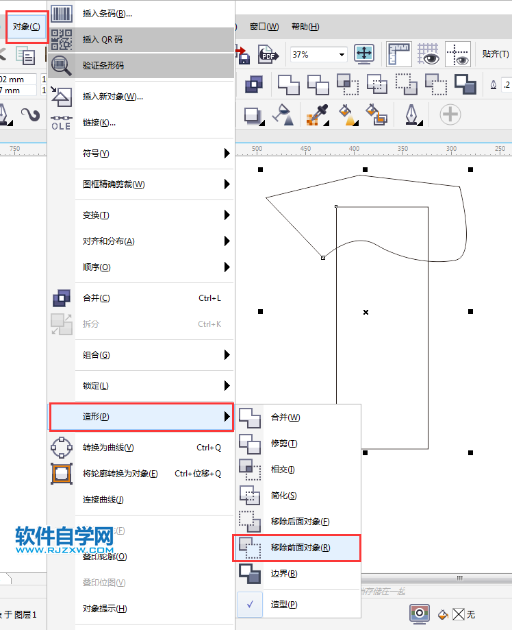Click the 对象提示(H) menu entry
Screen dimensions: 512x630
pyautogui.click(x=105, y=608)
